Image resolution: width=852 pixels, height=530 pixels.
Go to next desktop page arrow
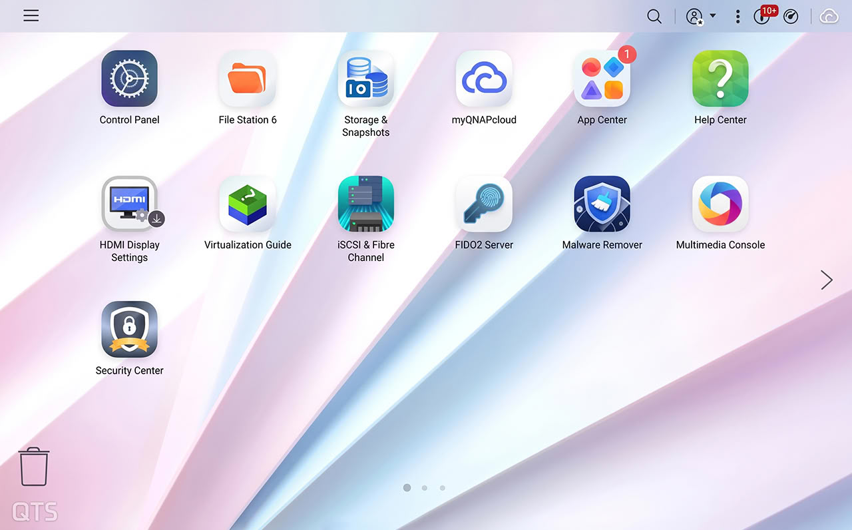coord(827,280)
